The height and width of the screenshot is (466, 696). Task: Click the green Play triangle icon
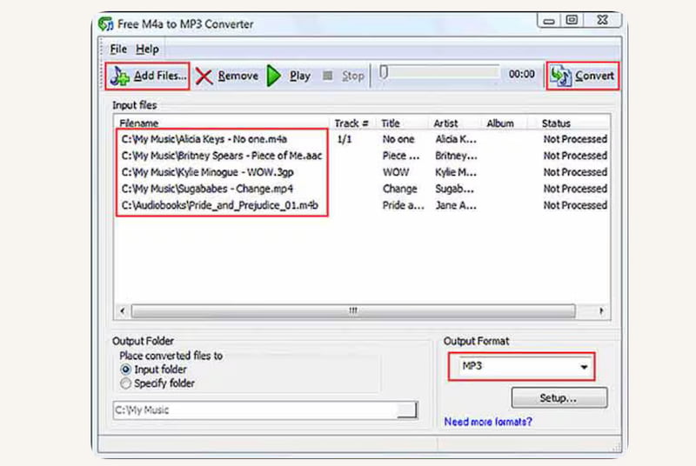point(274,76)
